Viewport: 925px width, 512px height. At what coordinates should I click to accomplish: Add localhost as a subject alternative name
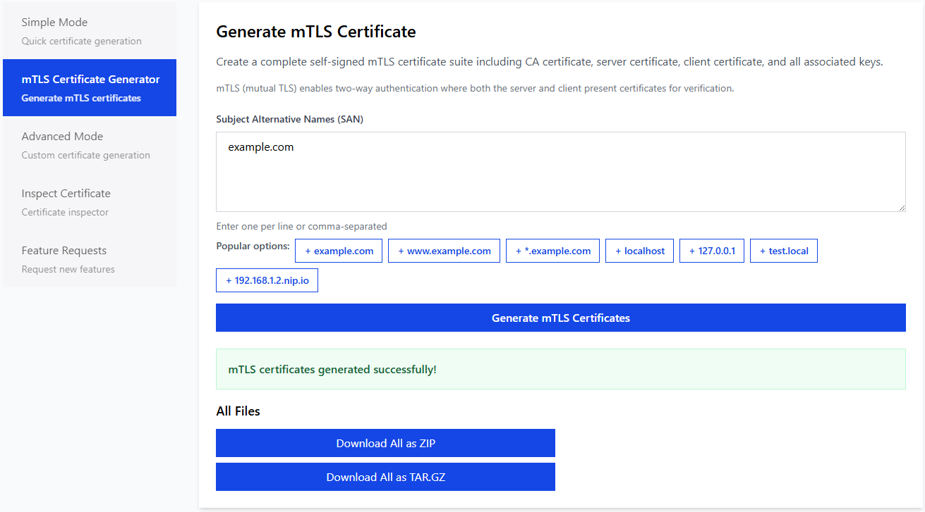(639, 250)
